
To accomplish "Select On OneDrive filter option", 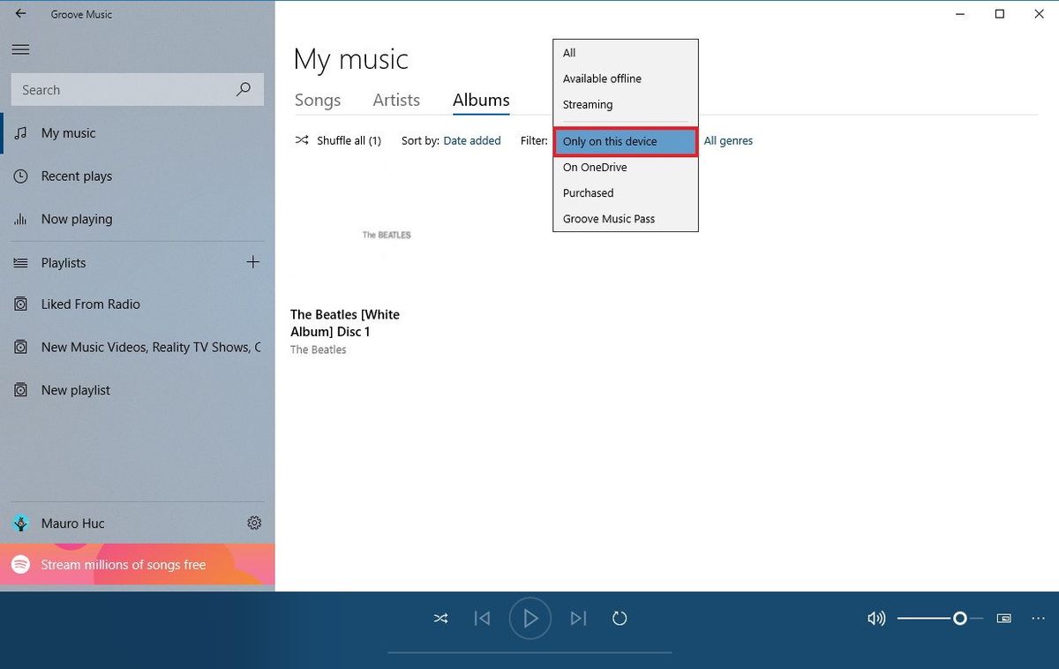I will pos(594,167).
